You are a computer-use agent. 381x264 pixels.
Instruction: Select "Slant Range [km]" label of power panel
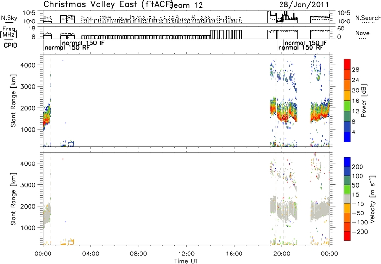point(13,101)
